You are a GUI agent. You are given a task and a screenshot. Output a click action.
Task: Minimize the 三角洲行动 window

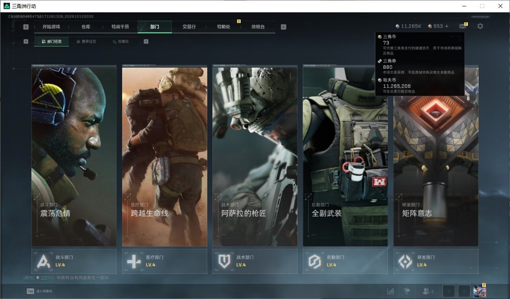pos(464,6)
